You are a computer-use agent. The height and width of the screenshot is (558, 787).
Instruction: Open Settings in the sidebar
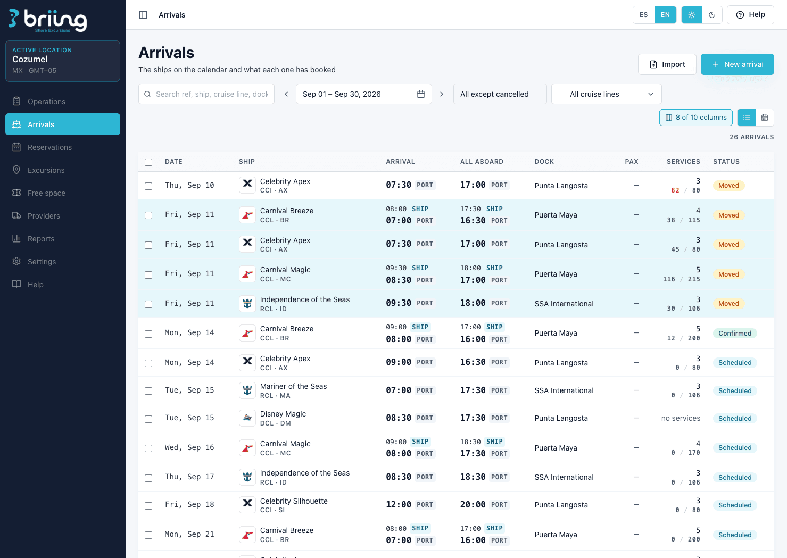63,262
